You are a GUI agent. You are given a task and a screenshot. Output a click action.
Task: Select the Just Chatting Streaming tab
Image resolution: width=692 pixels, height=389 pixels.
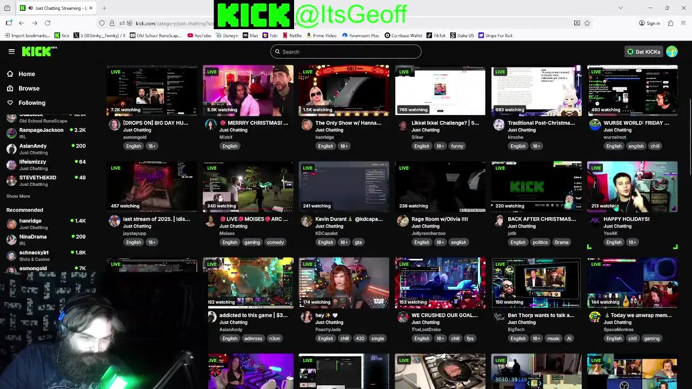click(x=56, y=8)
